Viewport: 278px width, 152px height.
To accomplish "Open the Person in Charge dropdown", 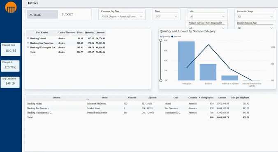I will 255,17.
